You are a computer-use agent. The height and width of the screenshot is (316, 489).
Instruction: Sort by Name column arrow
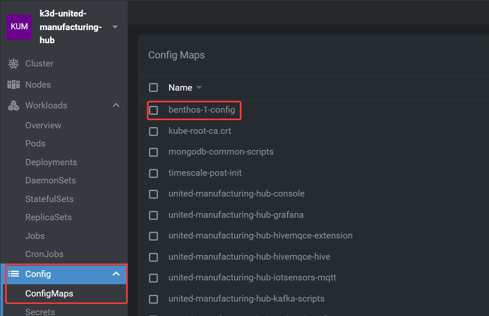(x=199, y=88)
